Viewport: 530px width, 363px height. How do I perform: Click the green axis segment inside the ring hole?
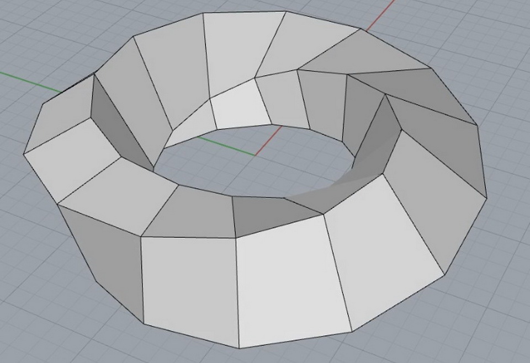(x=226, y=145)
